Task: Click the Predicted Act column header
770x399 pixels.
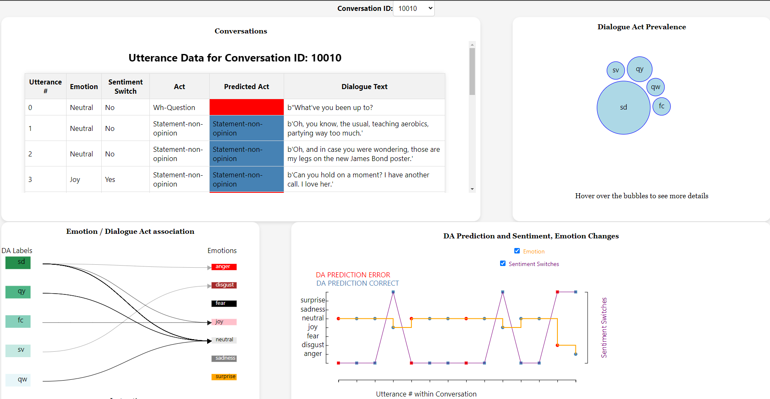Action: click(246, 86)
